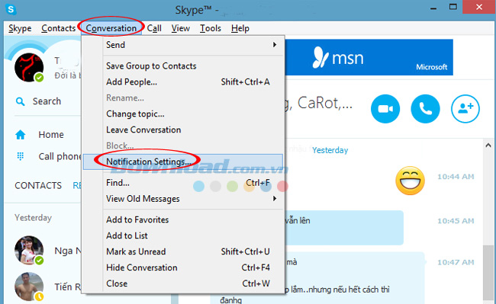Select Add to Favorites
Screen dimensions: 496x304
[183, 219]
